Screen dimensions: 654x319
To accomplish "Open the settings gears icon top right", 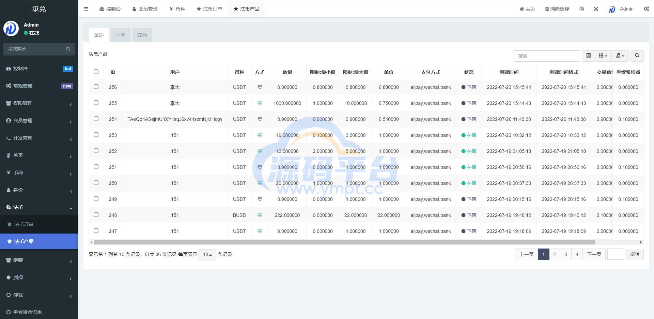I will point(646,9).
